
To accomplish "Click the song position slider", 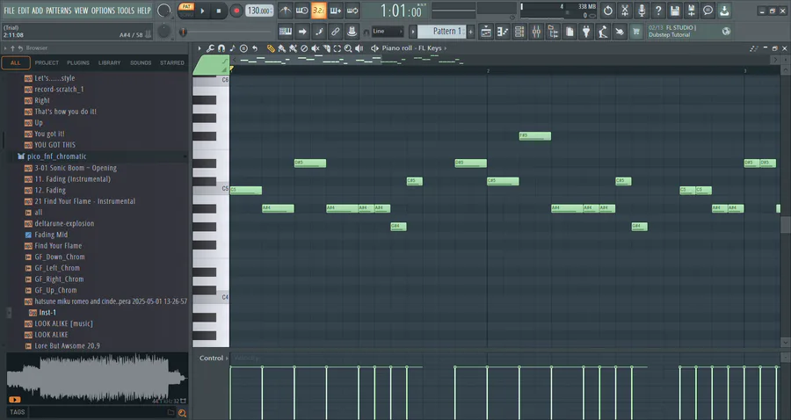I will [x=227, y=32].
